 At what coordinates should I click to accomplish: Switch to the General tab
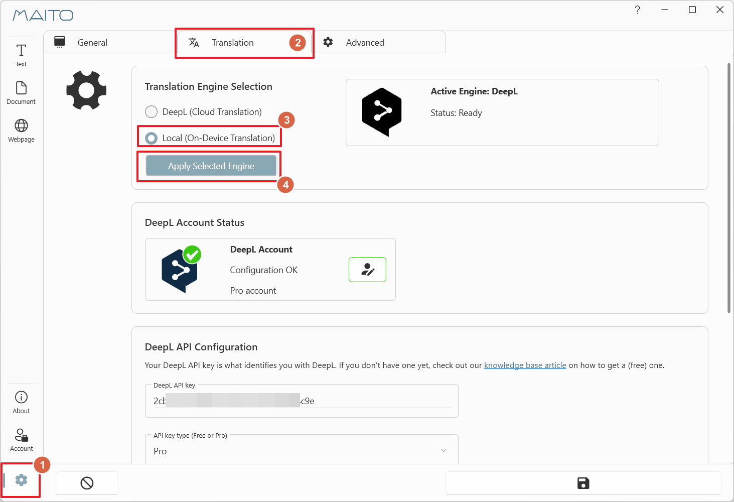[92, 43]
